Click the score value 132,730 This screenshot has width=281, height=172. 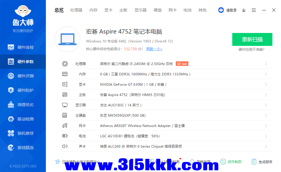[130, 49]
